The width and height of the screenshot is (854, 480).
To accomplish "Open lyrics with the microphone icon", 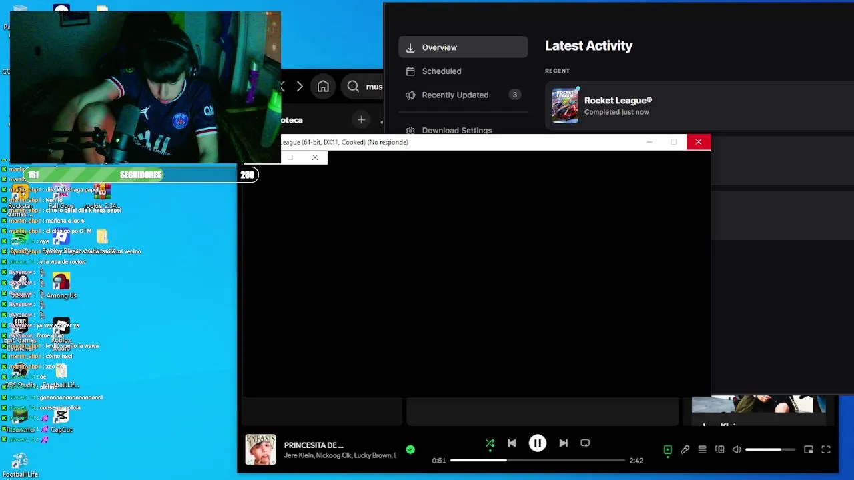I will pos(685,450).
